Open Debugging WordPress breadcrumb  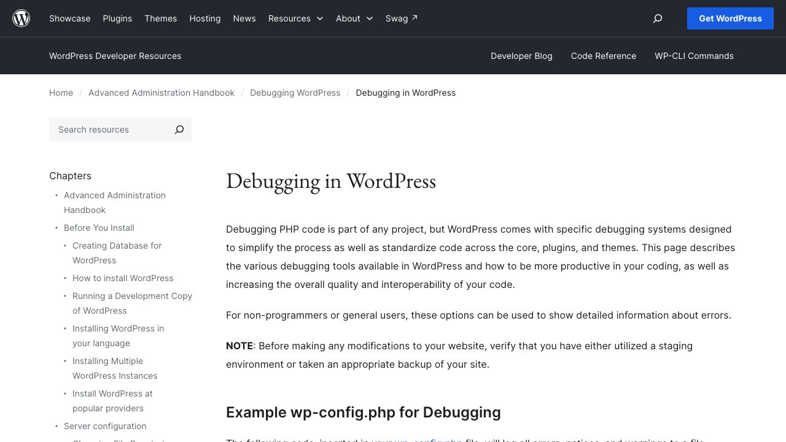pyautogui.click(x=295, y=93)
